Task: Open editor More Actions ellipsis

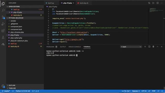Action: coord(162,3)
